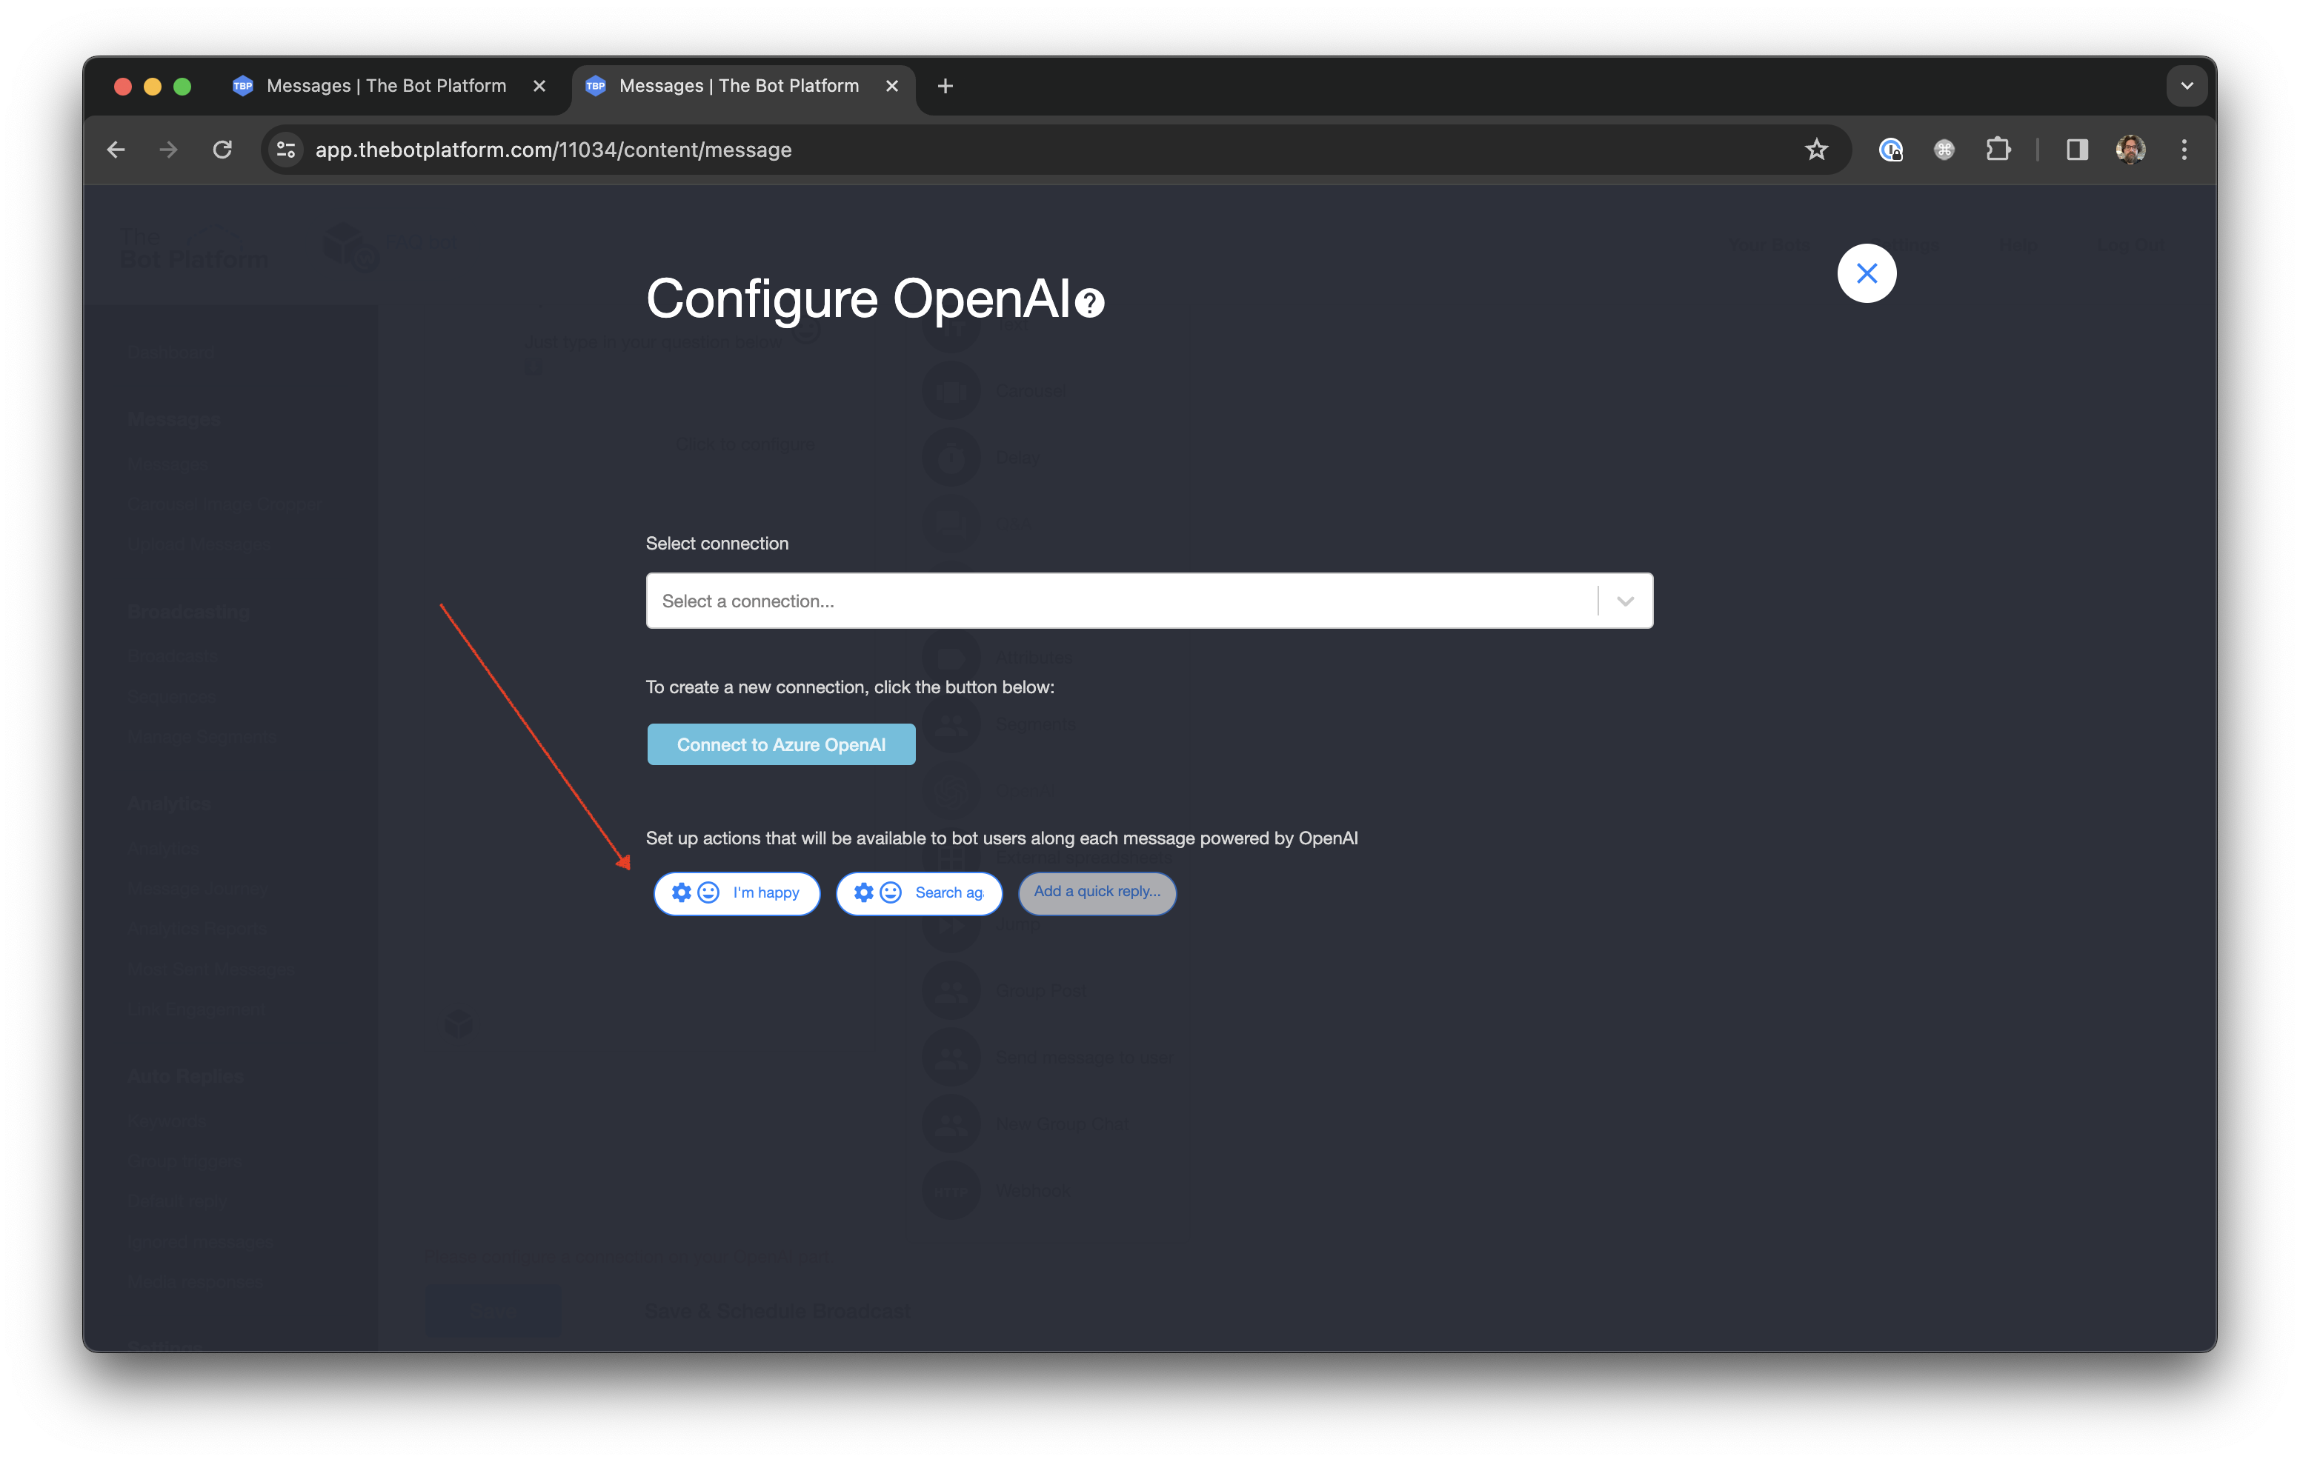This screenshot has height=1462, width=2300.
Task: Go back to the previous page
Action: tap(116, 150)
